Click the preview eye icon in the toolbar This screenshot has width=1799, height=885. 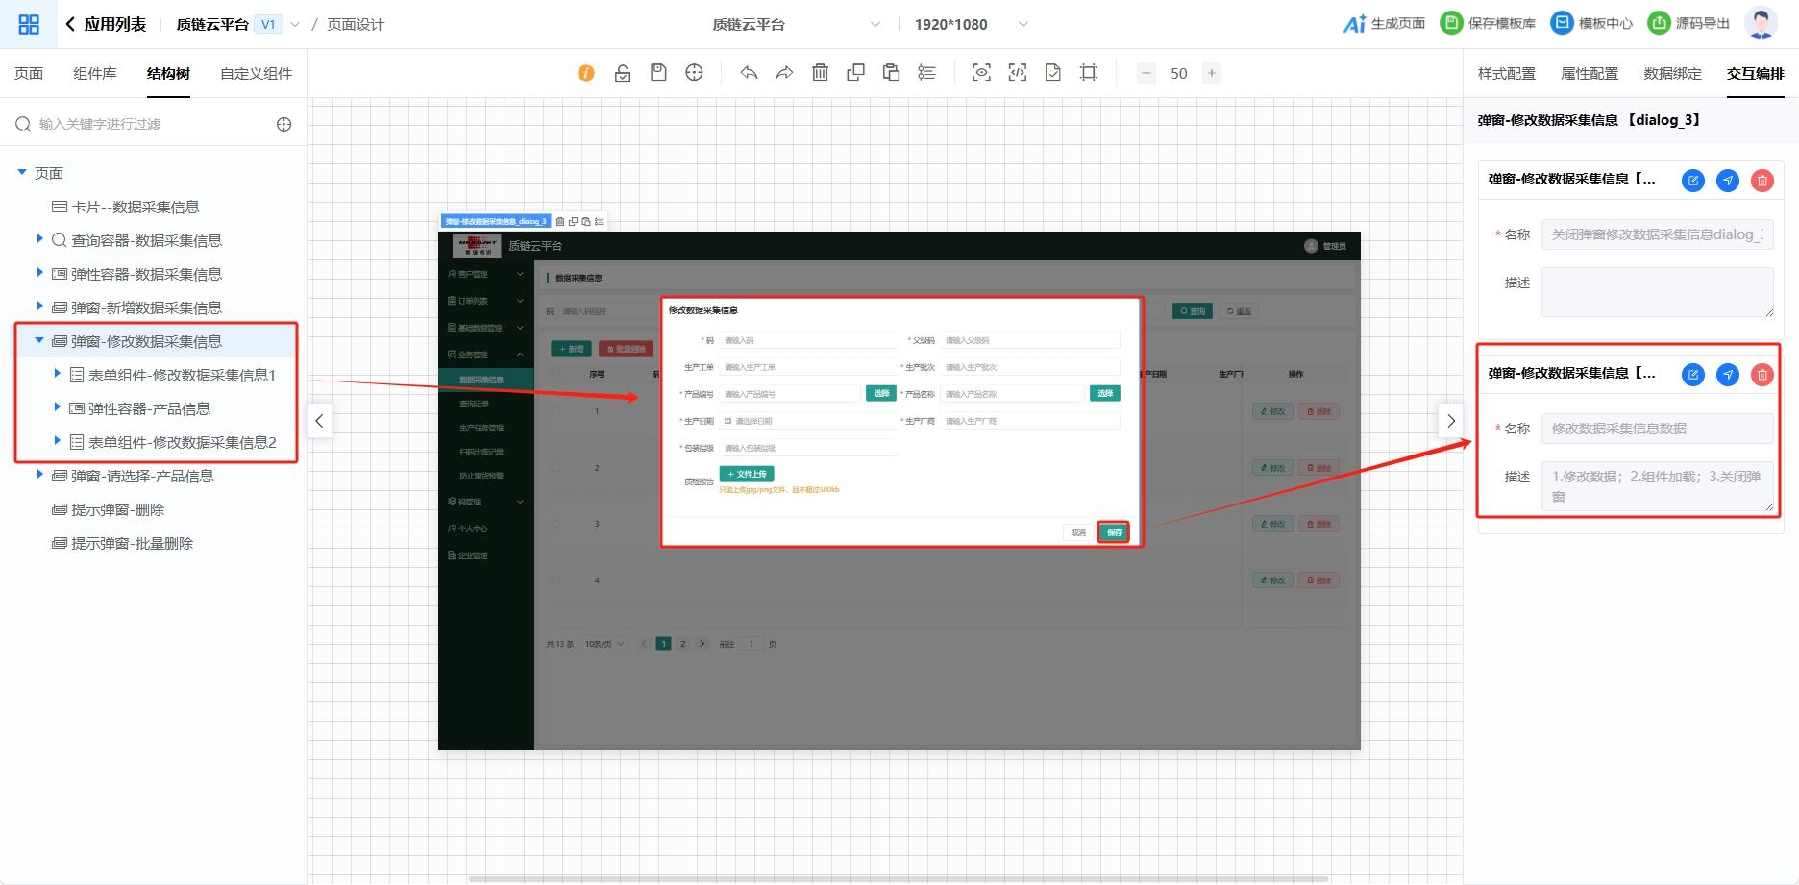[x=981, y=73]
